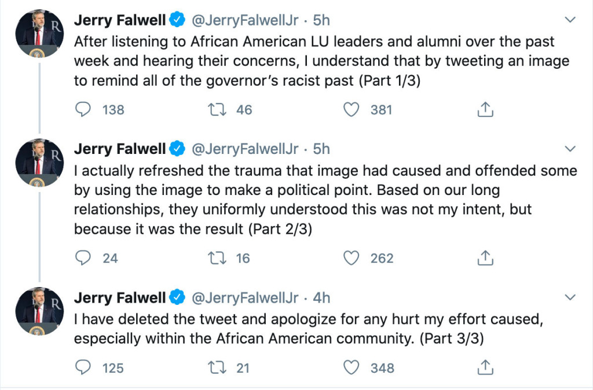Like the Part 2/3 tweet

(x=351, y=258)
